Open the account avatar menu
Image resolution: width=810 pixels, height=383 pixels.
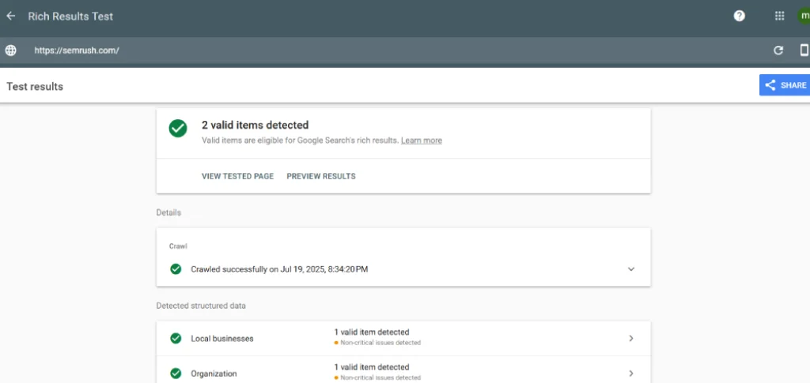(x=804, y=16)
